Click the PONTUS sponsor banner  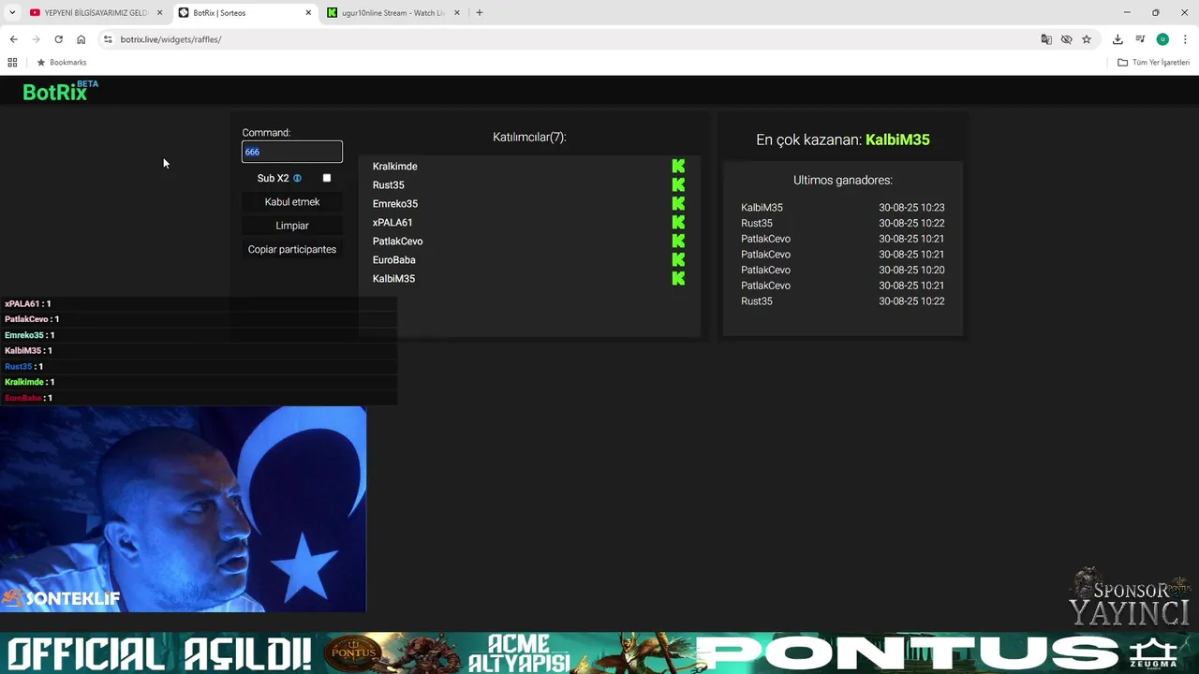599,653
